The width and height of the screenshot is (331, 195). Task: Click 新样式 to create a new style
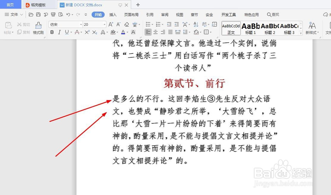tap(312, 28)
